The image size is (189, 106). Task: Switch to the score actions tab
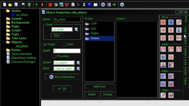coord(186,62)
